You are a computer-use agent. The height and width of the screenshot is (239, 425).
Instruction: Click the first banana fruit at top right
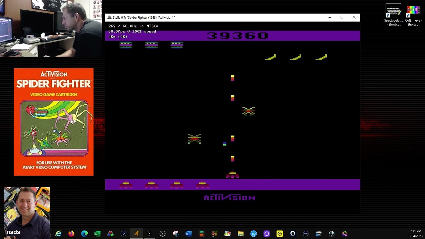pyautogui.click(x=270, y=57)
